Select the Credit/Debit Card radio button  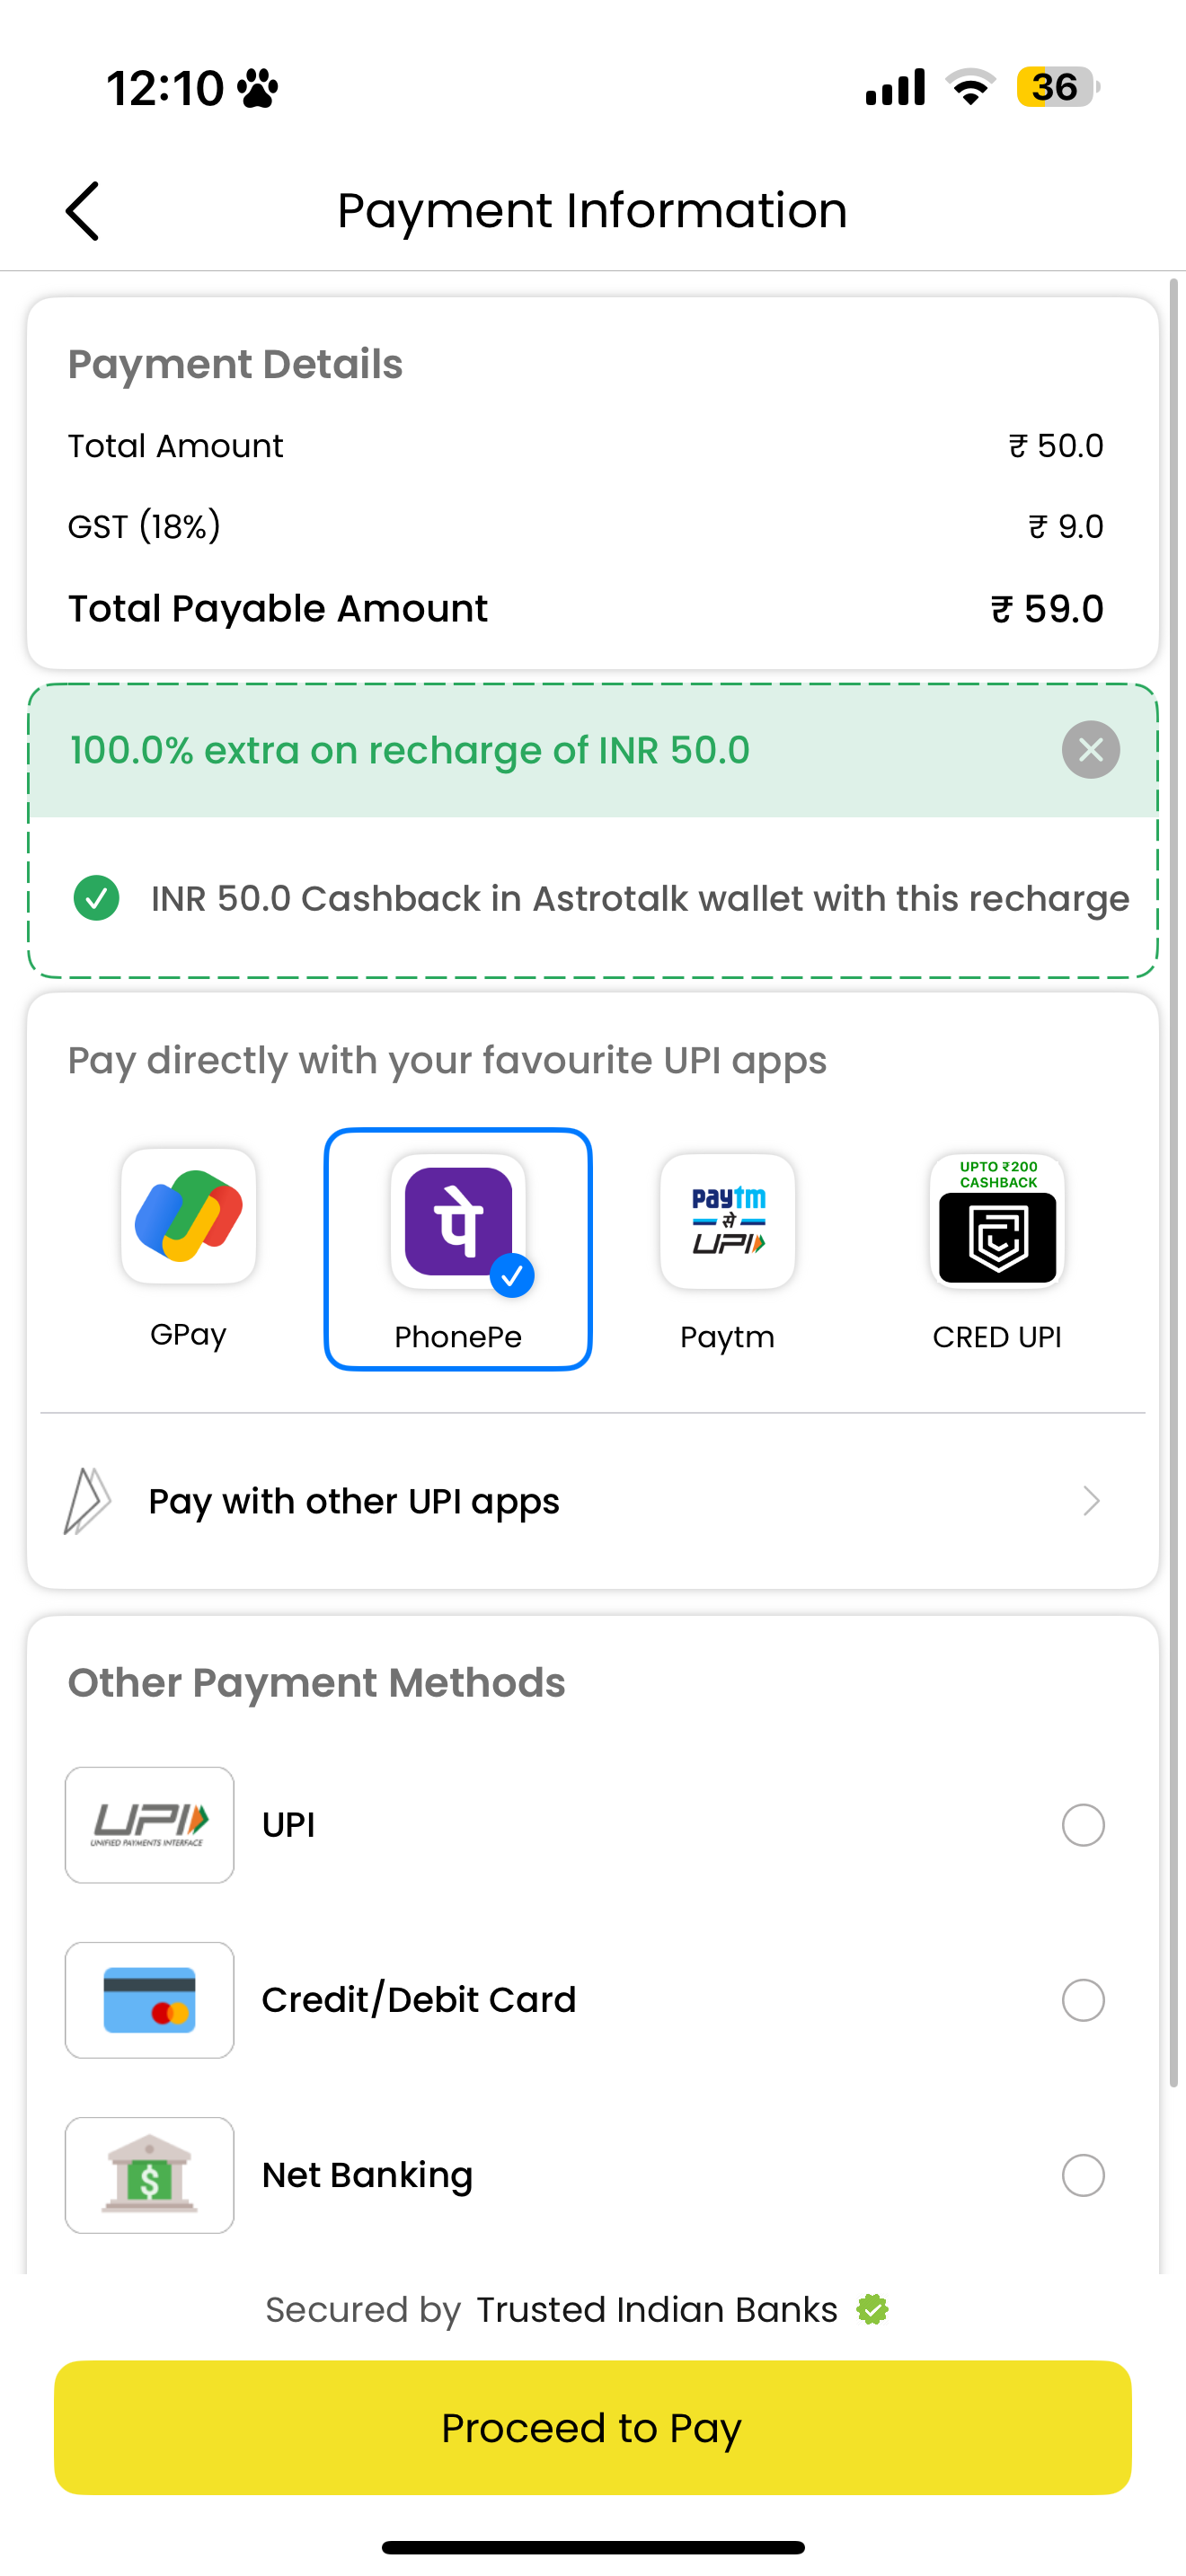click(x=1083, y=2000)
